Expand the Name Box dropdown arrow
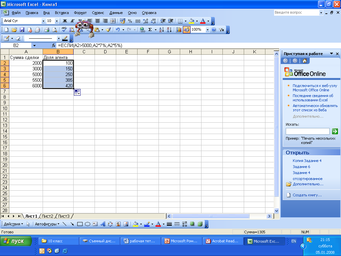This screenshot has height=256, width=341. click(34, 45)
